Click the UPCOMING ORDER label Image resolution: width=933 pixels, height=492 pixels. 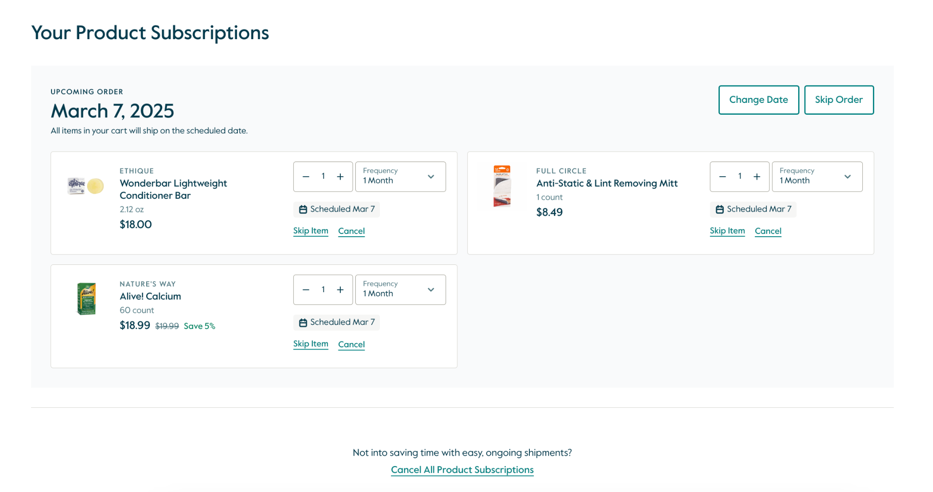[x=87, y=92]
